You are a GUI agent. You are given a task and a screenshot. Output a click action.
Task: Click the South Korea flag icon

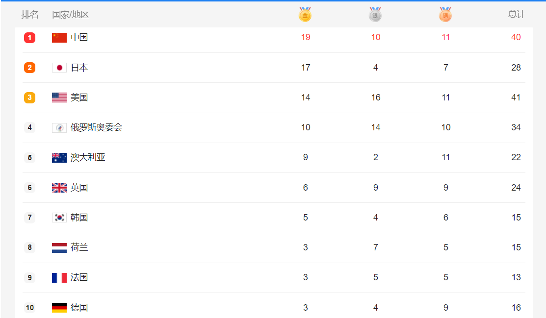tap(59, 218)
